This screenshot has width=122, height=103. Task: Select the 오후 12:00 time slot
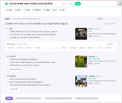(x=20, y=48)
